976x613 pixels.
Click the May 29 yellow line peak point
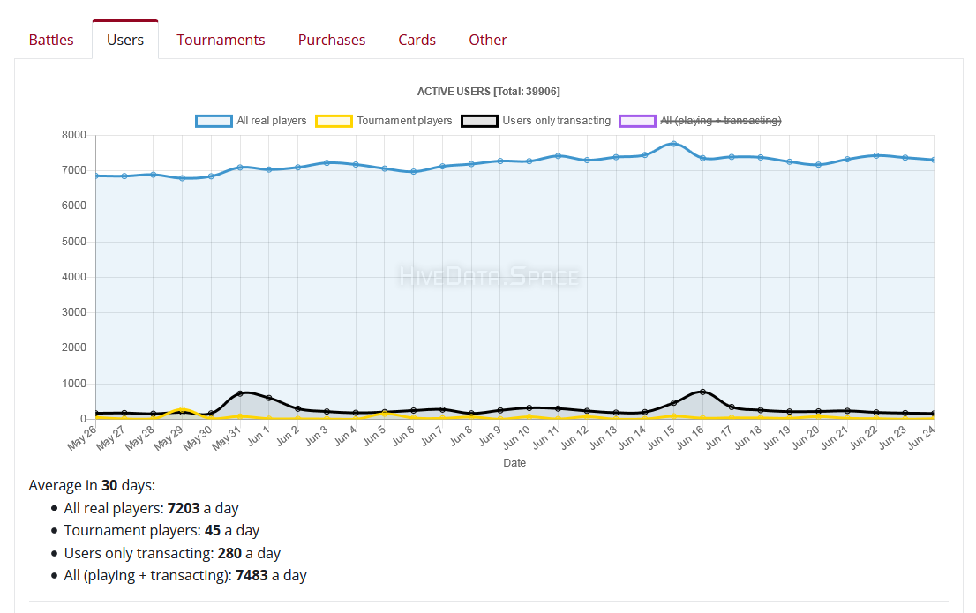pos(183,409)
